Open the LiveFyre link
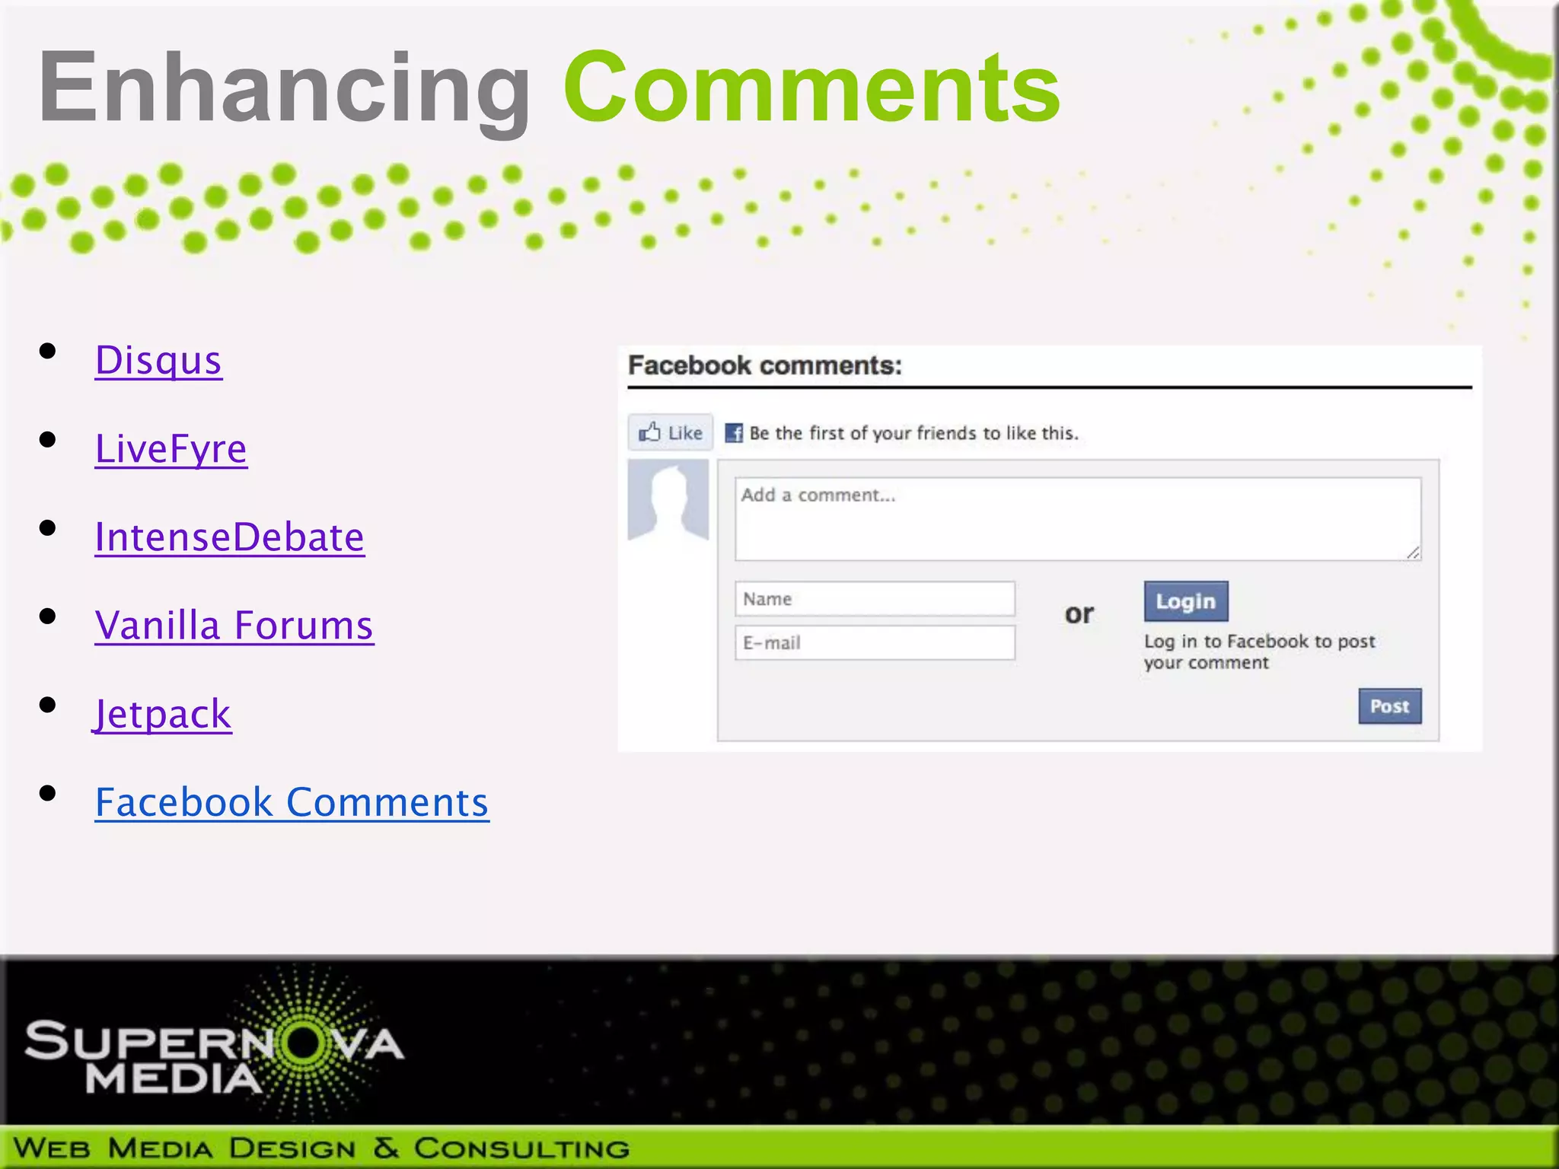1559x1169 pixels. (x=171, y=448)
